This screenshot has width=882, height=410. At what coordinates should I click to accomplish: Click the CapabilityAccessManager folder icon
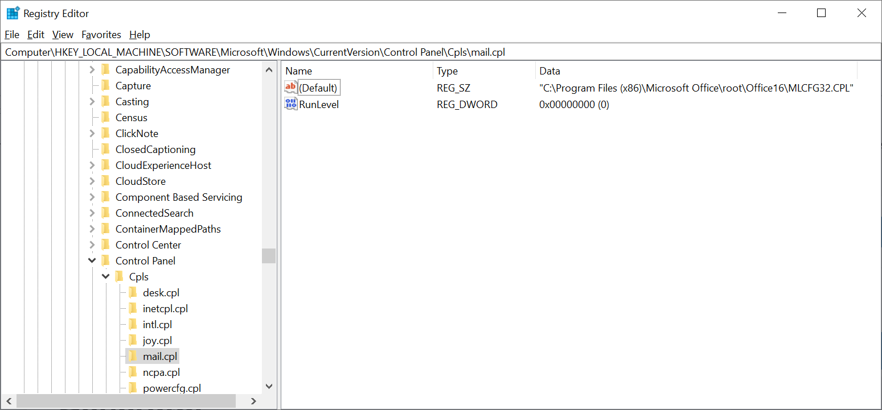[x=105, y=70]
